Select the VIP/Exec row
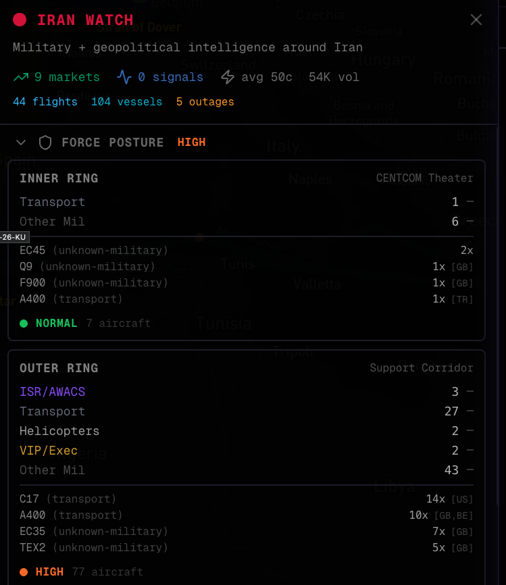Image resolution: width=506 pixels, height=585 pixels. (247, 451)
